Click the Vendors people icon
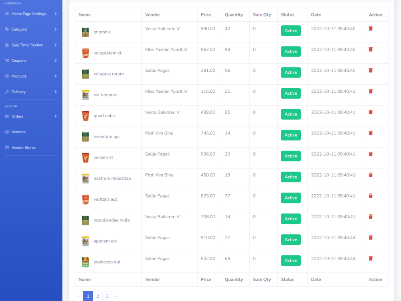The width and height of the screenshot is (401, 301). point(7,132)
